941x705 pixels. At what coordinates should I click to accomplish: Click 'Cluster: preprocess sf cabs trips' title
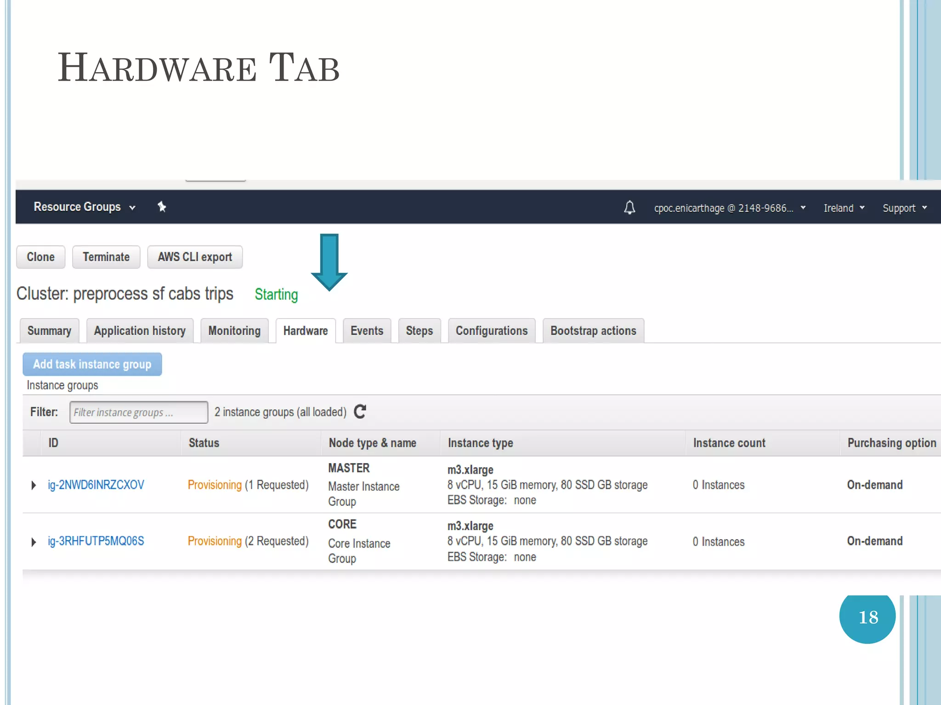click(x=125, y=294)
